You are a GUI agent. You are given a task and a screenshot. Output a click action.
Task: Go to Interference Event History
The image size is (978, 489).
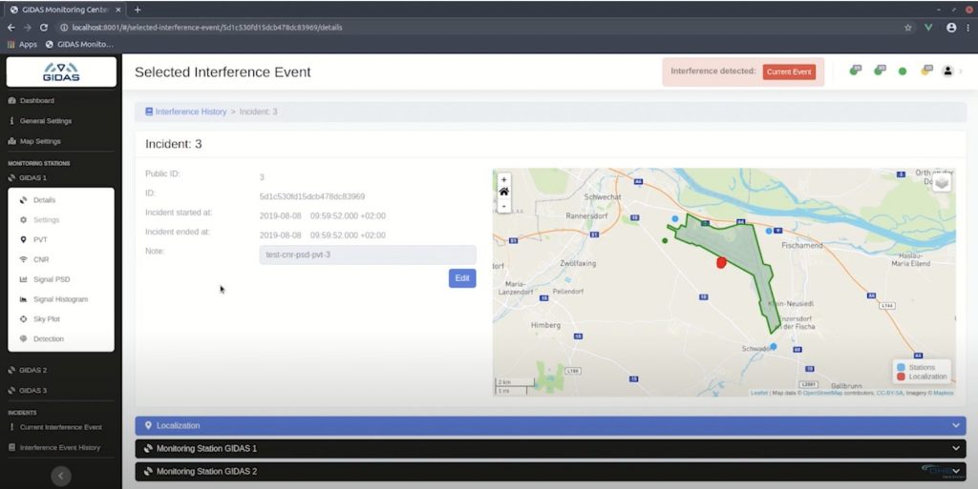click(x=59, y=447)
